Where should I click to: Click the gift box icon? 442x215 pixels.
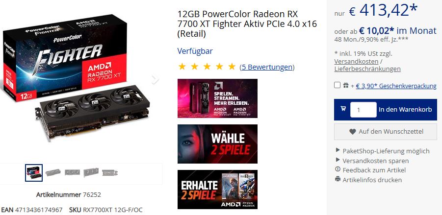point(345,85)
